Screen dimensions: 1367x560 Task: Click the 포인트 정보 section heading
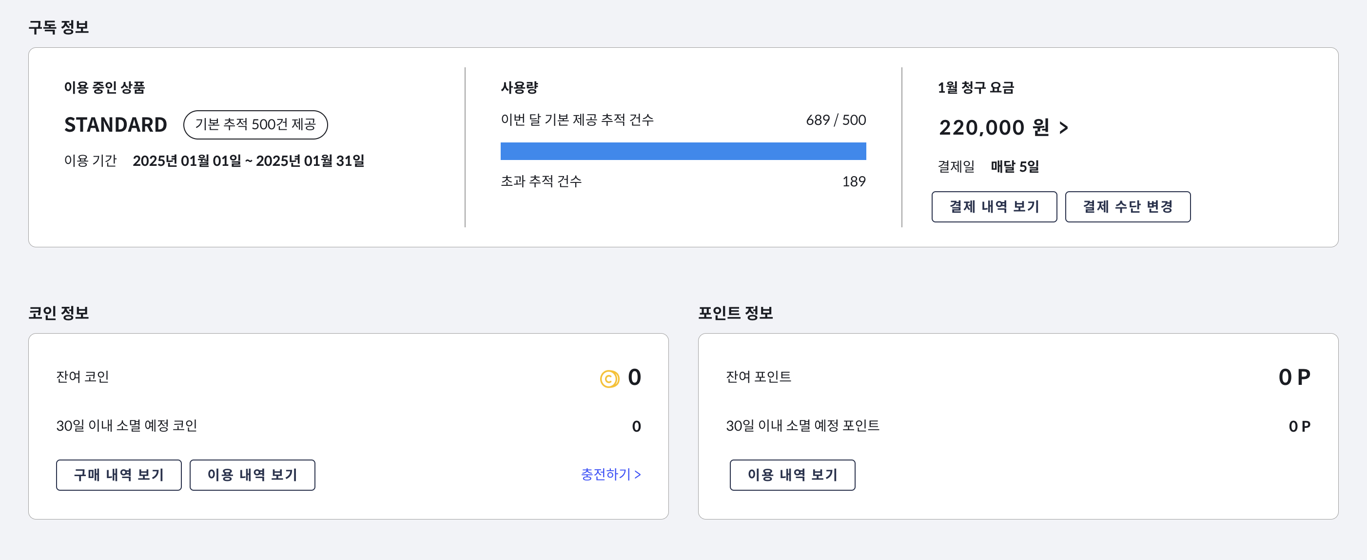click(735, 313)
